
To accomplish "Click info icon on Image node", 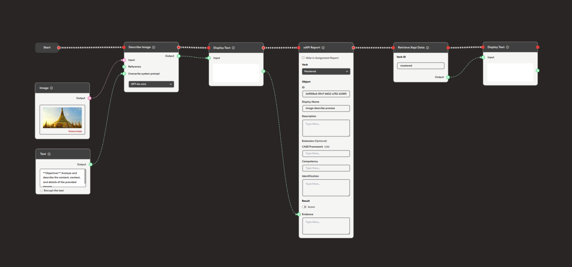I will (51, 88).
